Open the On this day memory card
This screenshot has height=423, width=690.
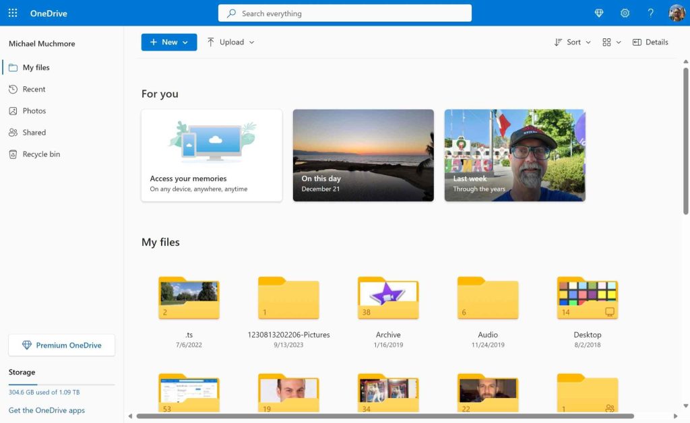coord(363,155)
